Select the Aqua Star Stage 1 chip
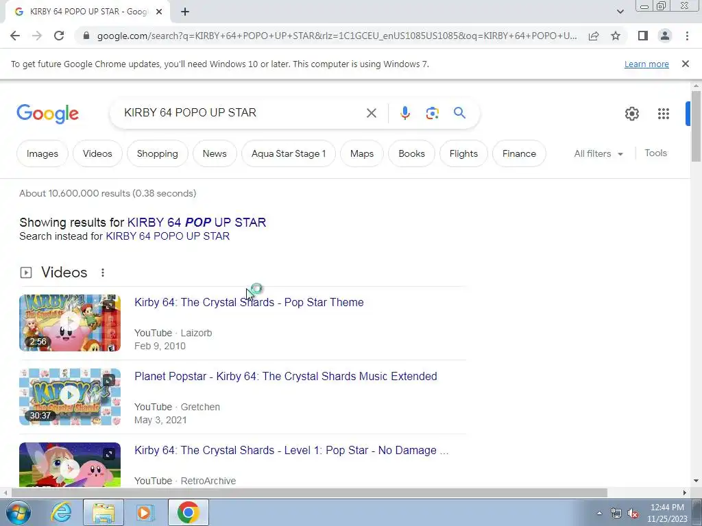Image resolution: width=702 pixels, height=526 pixels. [x=289, y=153]
